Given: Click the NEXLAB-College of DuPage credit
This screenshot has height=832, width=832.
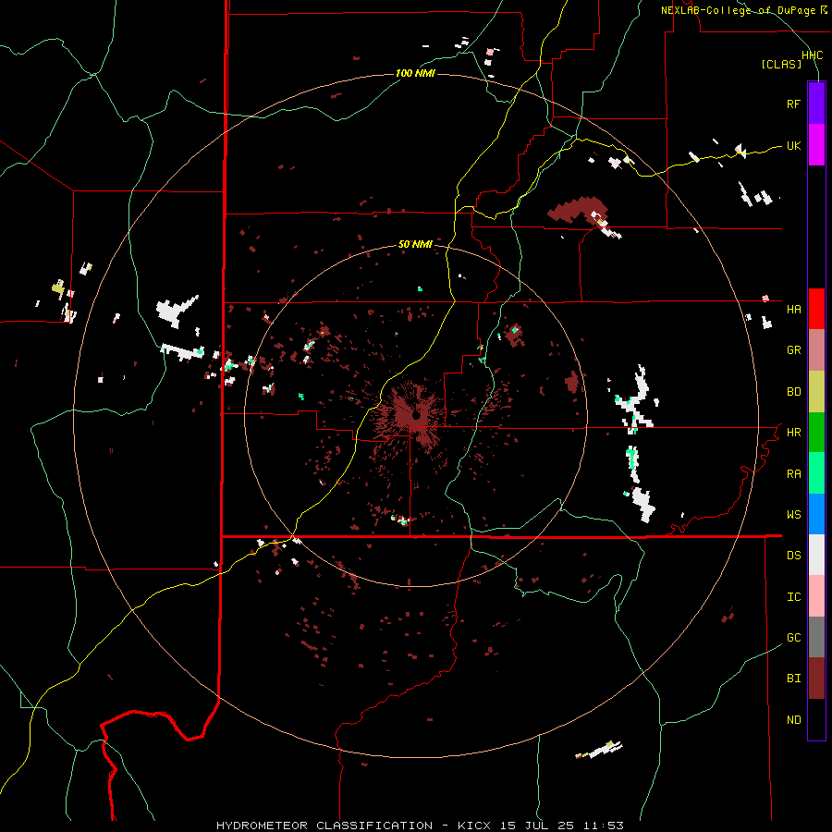Looking at the screenshot, I should [x=744, y=10].
